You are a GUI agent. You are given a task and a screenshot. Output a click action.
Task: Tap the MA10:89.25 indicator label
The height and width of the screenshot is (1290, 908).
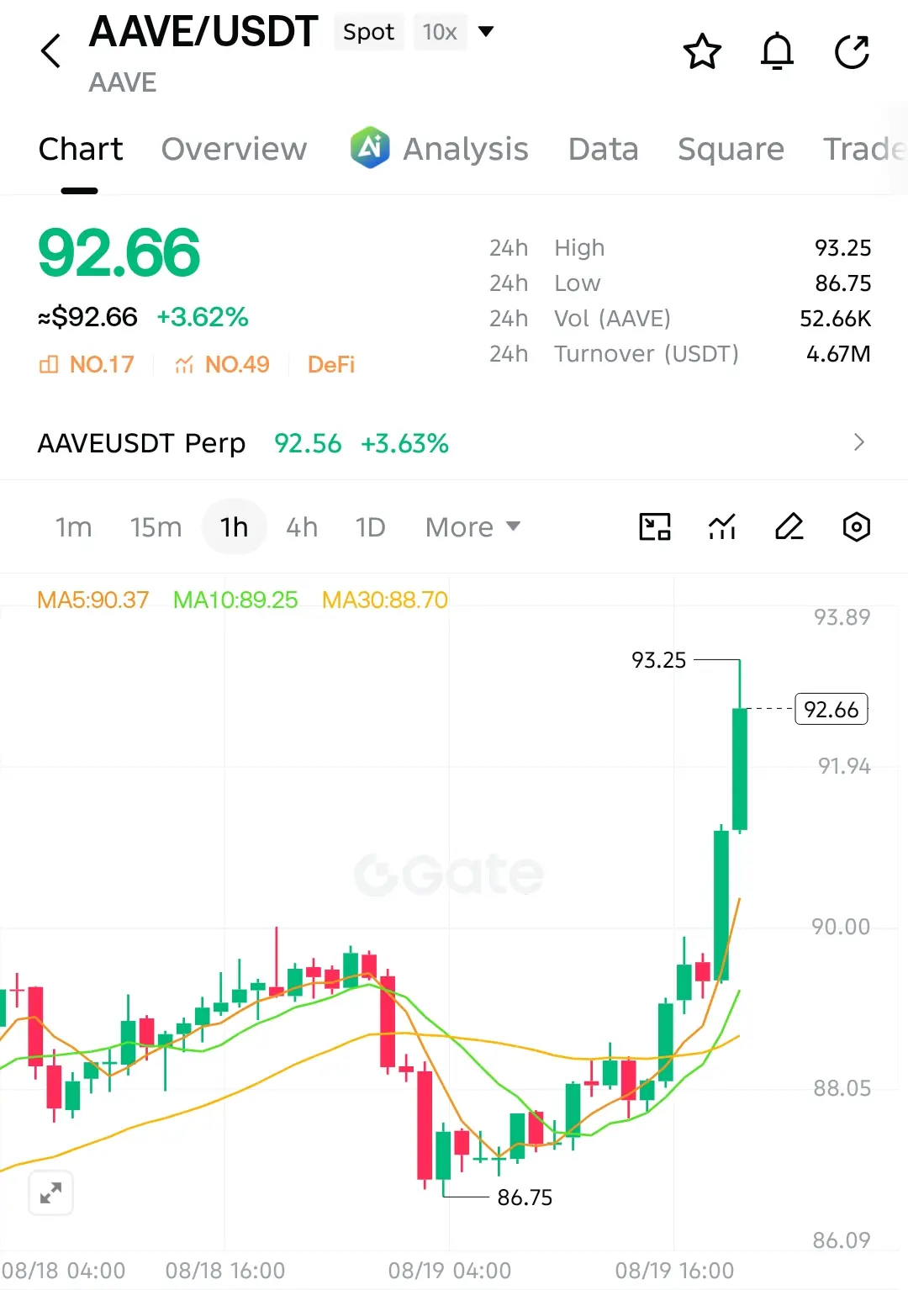tap(235, 600)
